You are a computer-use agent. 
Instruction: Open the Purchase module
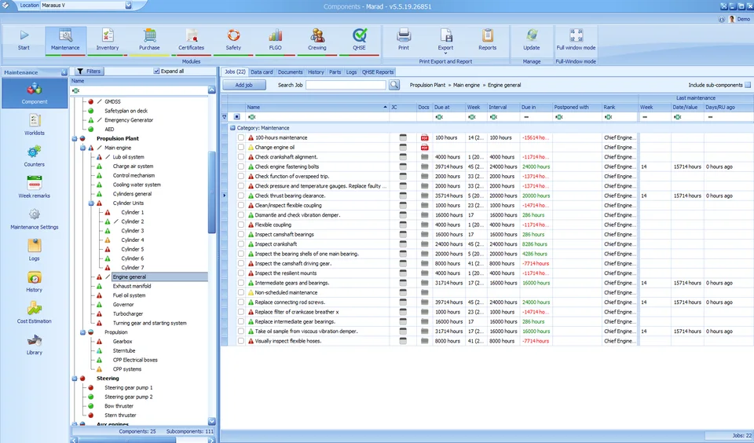point(149,40)
